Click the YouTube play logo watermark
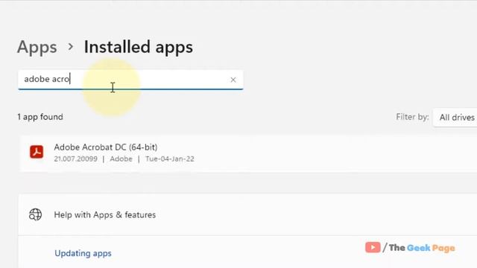This screenshot has width=477, height=268. pyautogui.click(x=373, y=247)
